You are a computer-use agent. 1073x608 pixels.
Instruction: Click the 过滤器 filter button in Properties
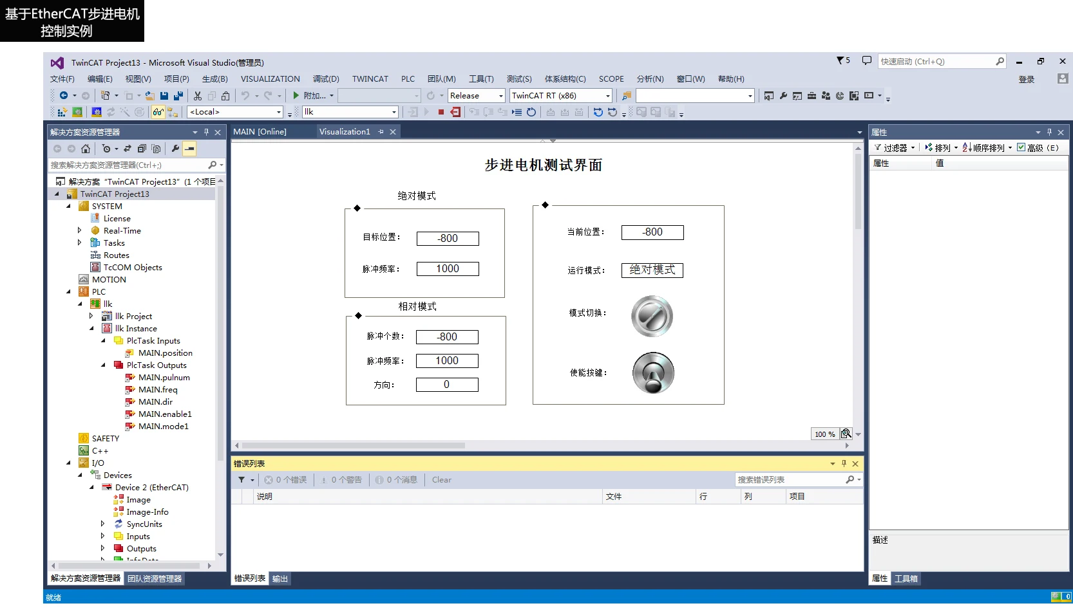[895, 148]
